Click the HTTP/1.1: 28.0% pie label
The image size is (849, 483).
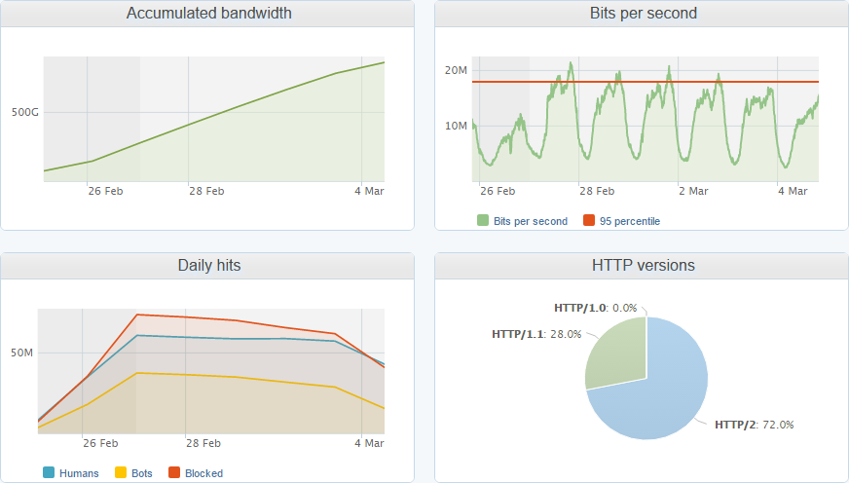tap(536, 333)
